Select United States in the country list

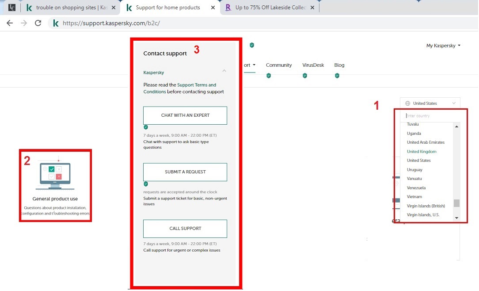tap(418, 160)
